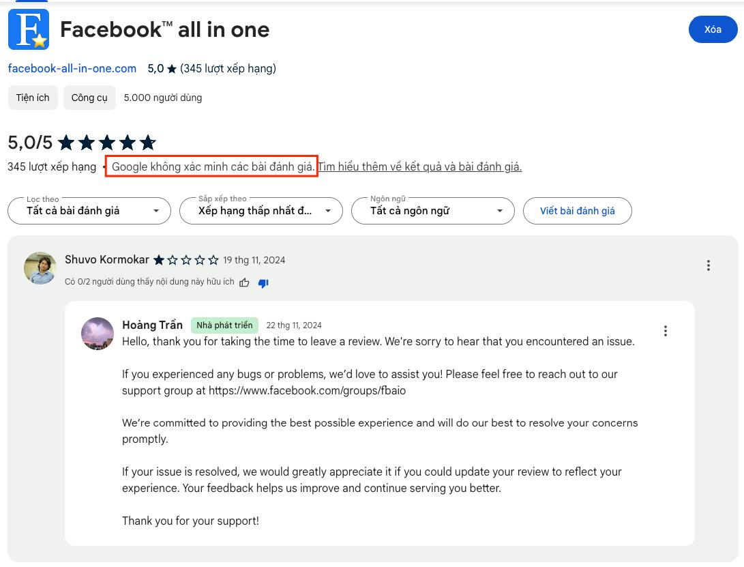
Task: Click 'Thank you for your support!' line
Action: pos(190,521)
